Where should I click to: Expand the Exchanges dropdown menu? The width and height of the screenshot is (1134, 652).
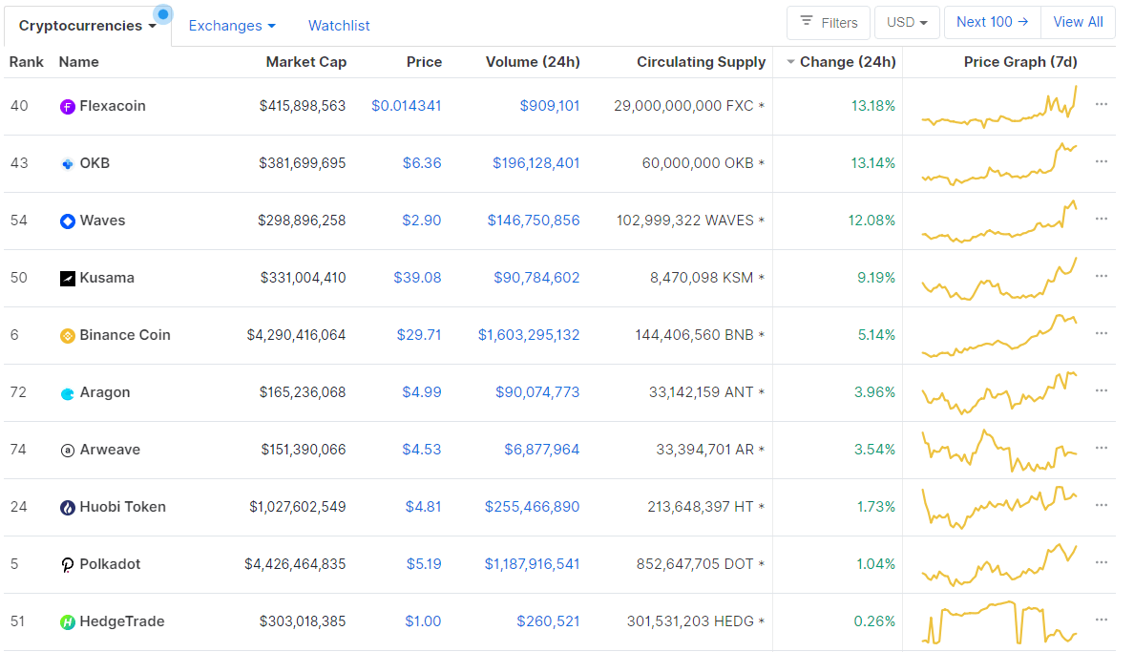point(232,26)
